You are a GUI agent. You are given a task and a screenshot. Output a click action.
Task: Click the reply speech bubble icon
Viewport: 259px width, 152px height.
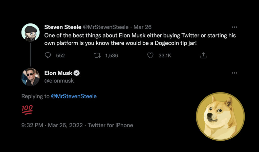point(48,55)
